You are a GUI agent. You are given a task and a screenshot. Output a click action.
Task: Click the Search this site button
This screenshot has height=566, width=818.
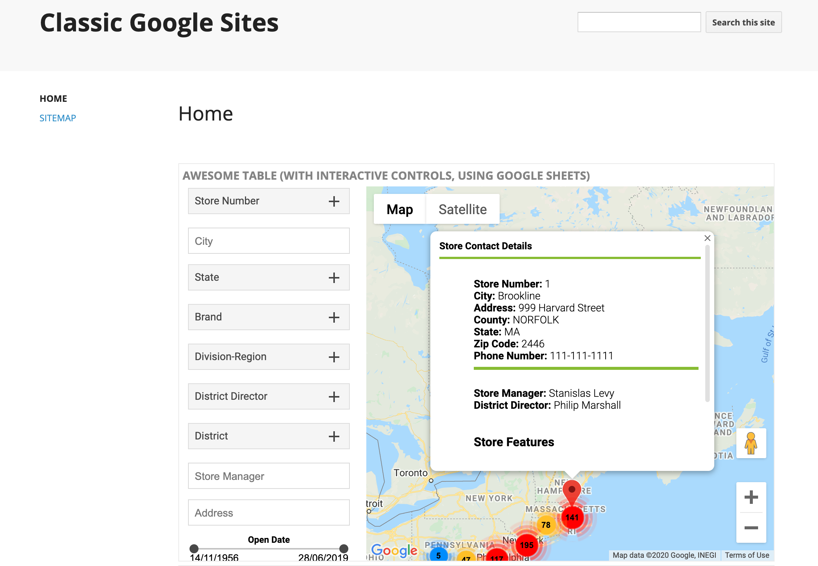(x=743, y=22)
